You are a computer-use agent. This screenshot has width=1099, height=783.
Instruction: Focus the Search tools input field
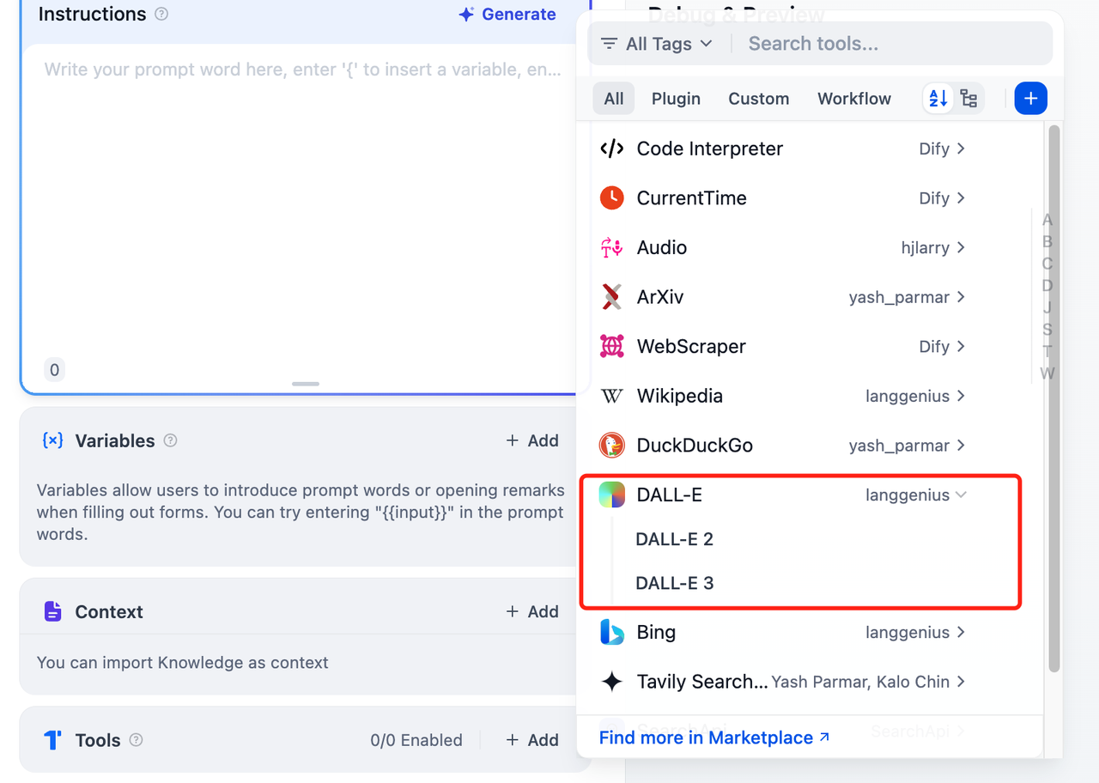pos(893,44)
